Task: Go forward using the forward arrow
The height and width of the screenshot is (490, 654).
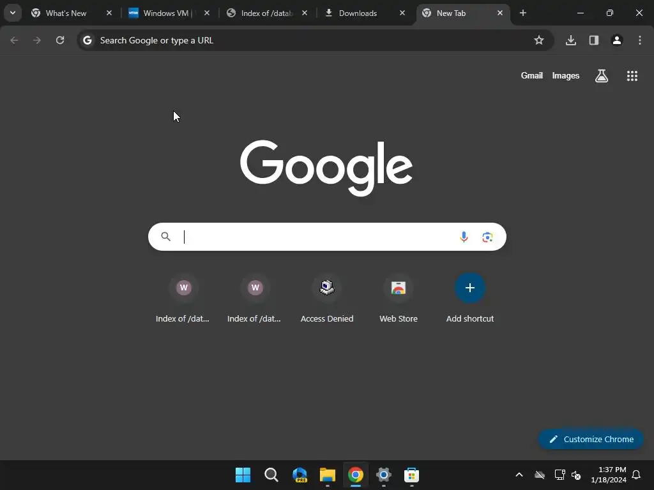Action: [37, 40]
